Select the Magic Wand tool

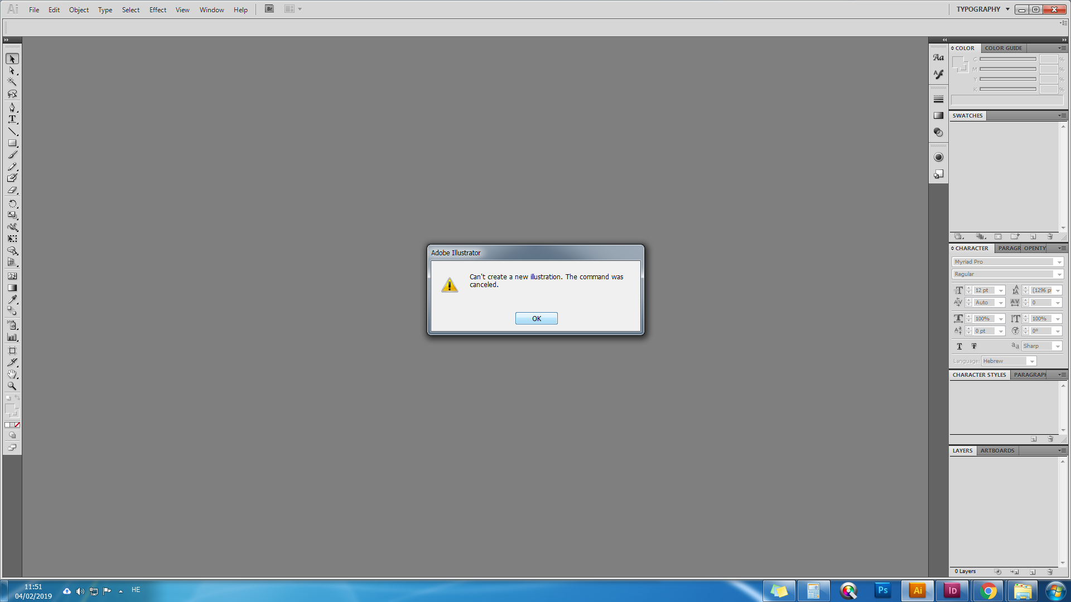click(12, 82)
